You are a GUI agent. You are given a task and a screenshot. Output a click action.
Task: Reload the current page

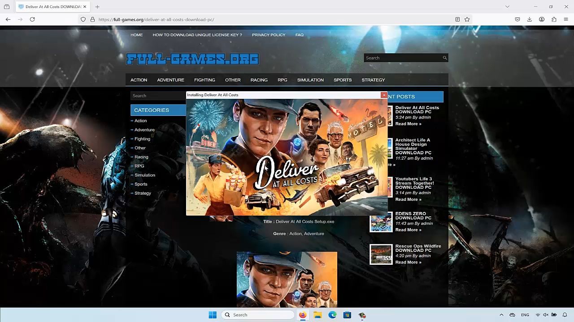(32, 19)
